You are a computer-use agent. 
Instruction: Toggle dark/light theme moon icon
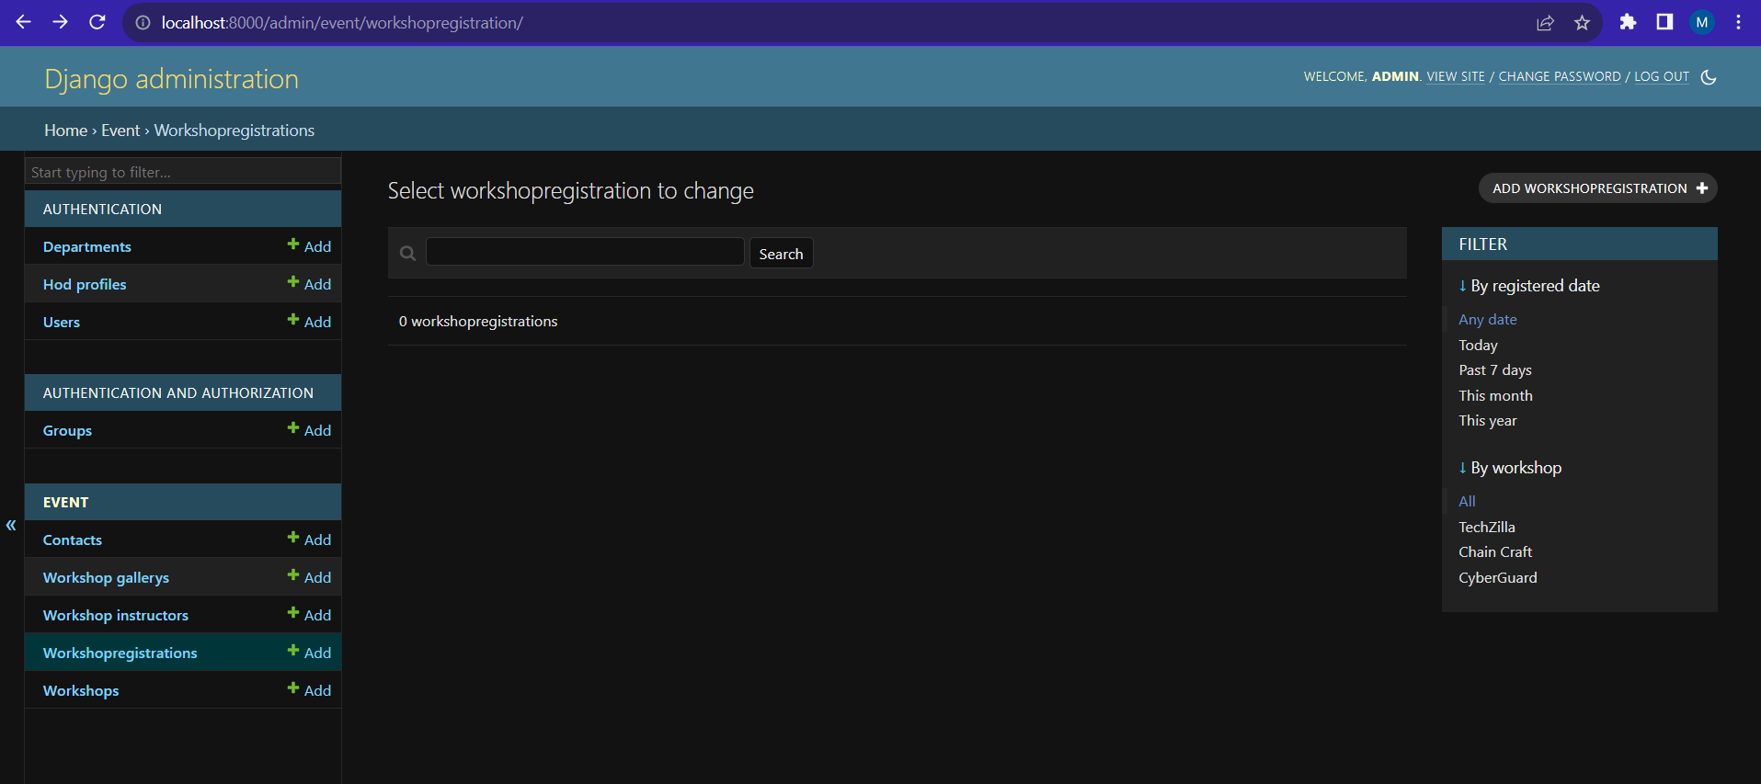pyautogui.click(x=1709, y=77)
